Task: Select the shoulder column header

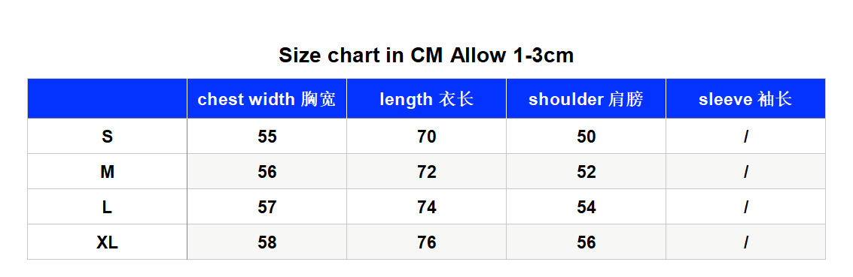Action: coord(586,98)
